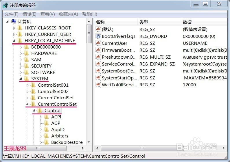Open the 文件(F) menu
Viewport: 230px width, 162px height.
(x=12, y=14)
